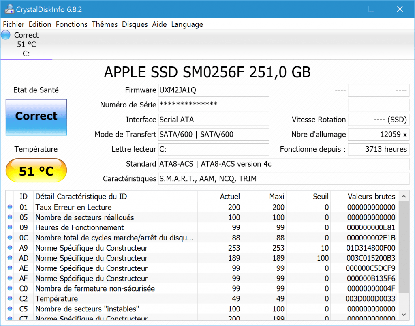Click raw value 01D314800F00

click(370, 248)
